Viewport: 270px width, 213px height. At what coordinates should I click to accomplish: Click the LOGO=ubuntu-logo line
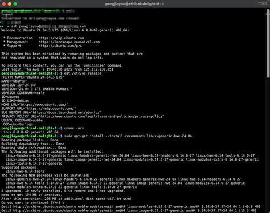point(17,124)
